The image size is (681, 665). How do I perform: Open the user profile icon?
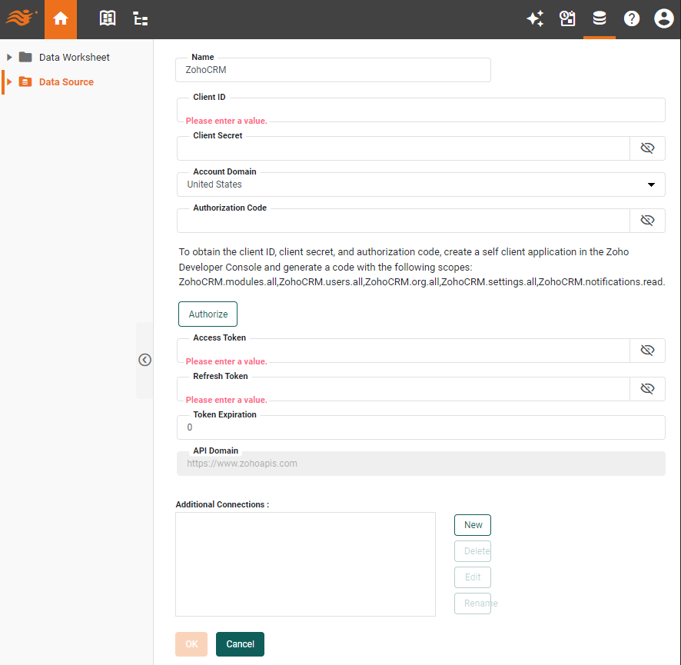[x=663, y=18]
